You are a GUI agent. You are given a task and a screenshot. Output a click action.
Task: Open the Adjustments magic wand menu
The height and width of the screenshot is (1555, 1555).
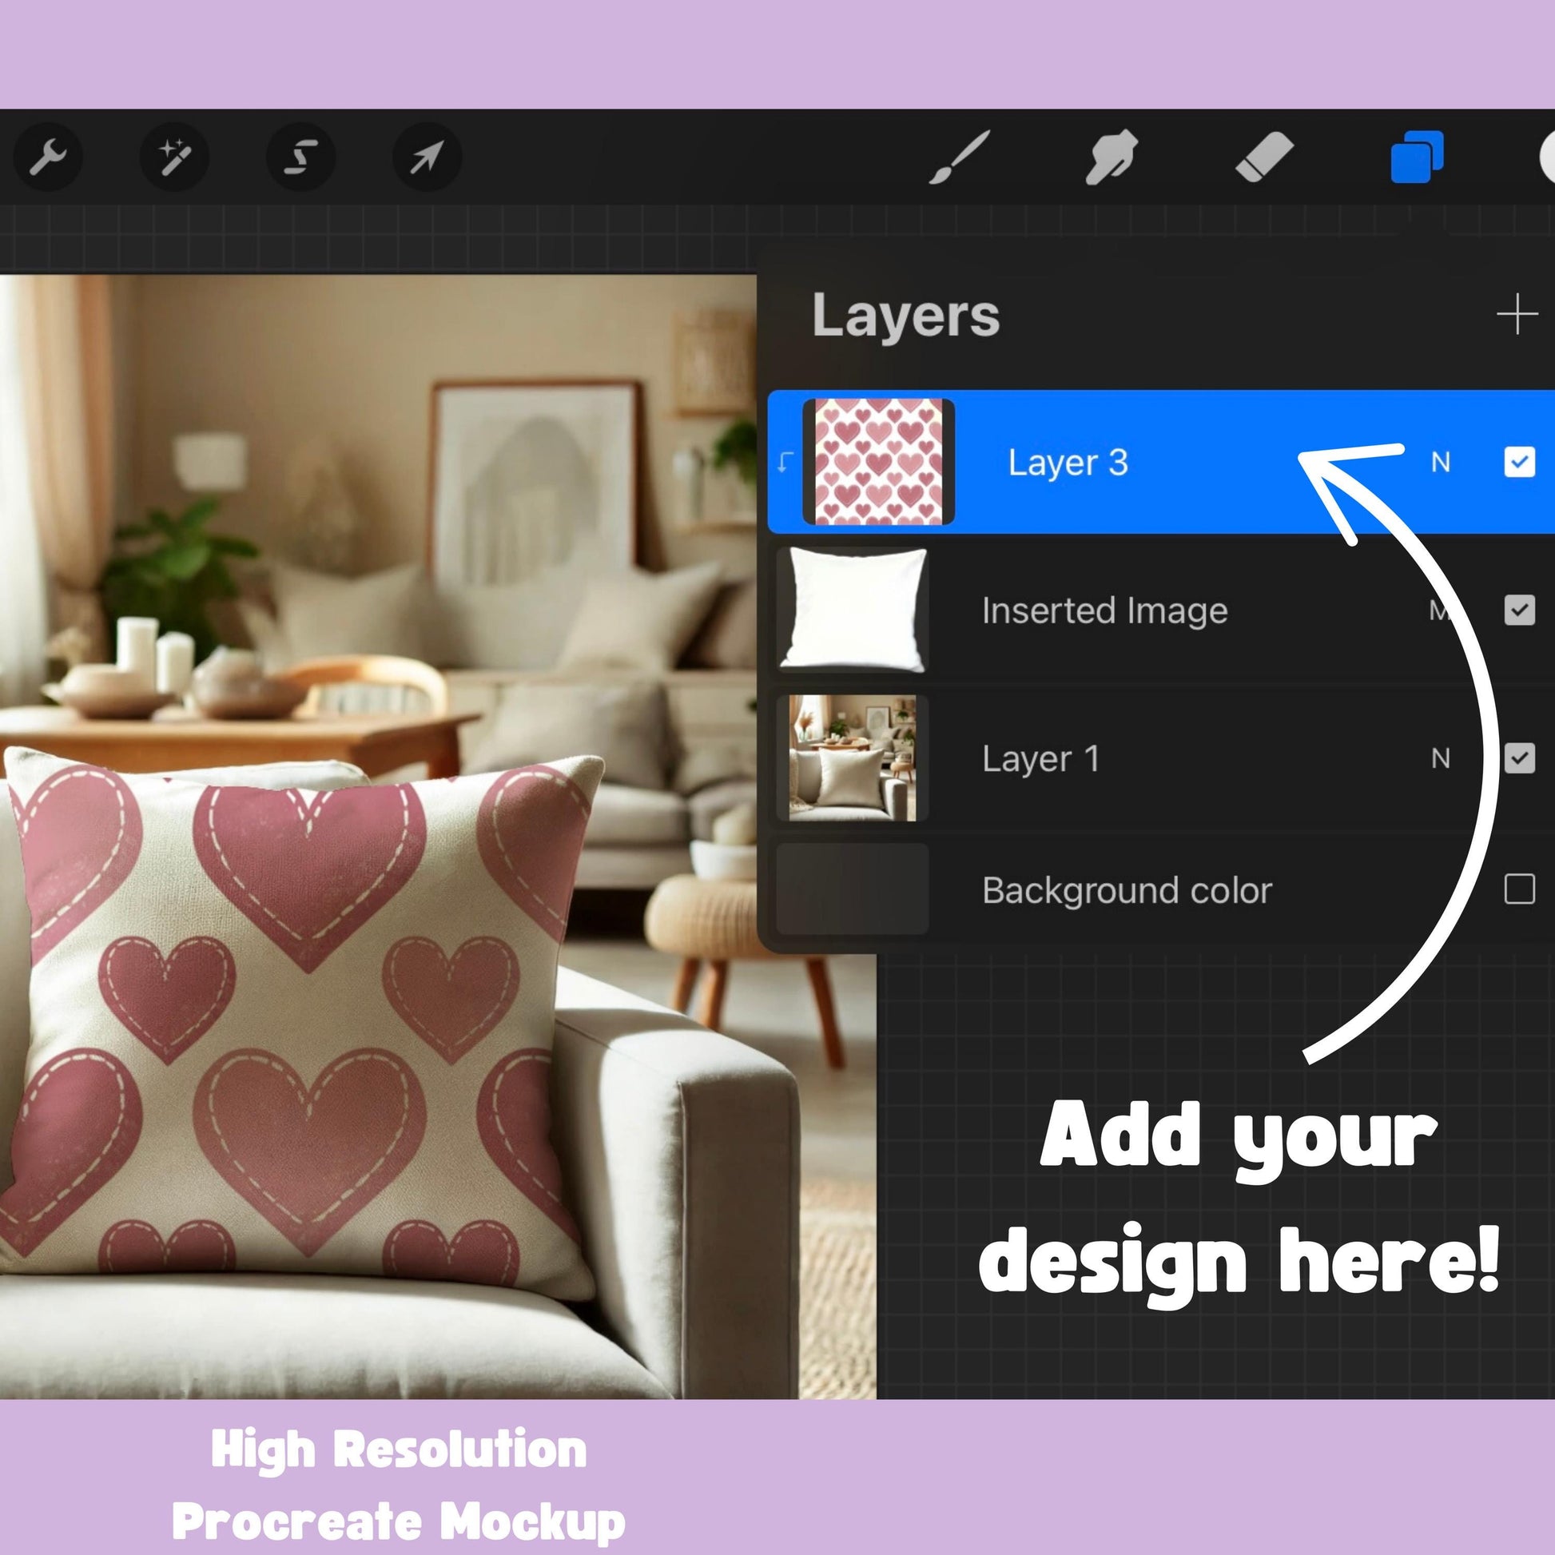174,156
